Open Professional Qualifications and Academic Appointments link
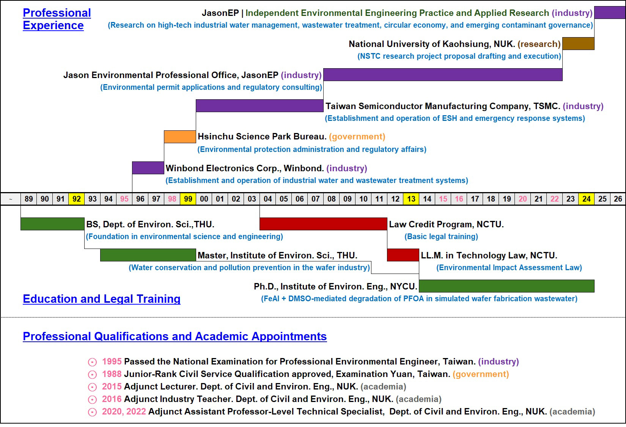The height and width of the screenshot is (427, 626). pos(175,336)
